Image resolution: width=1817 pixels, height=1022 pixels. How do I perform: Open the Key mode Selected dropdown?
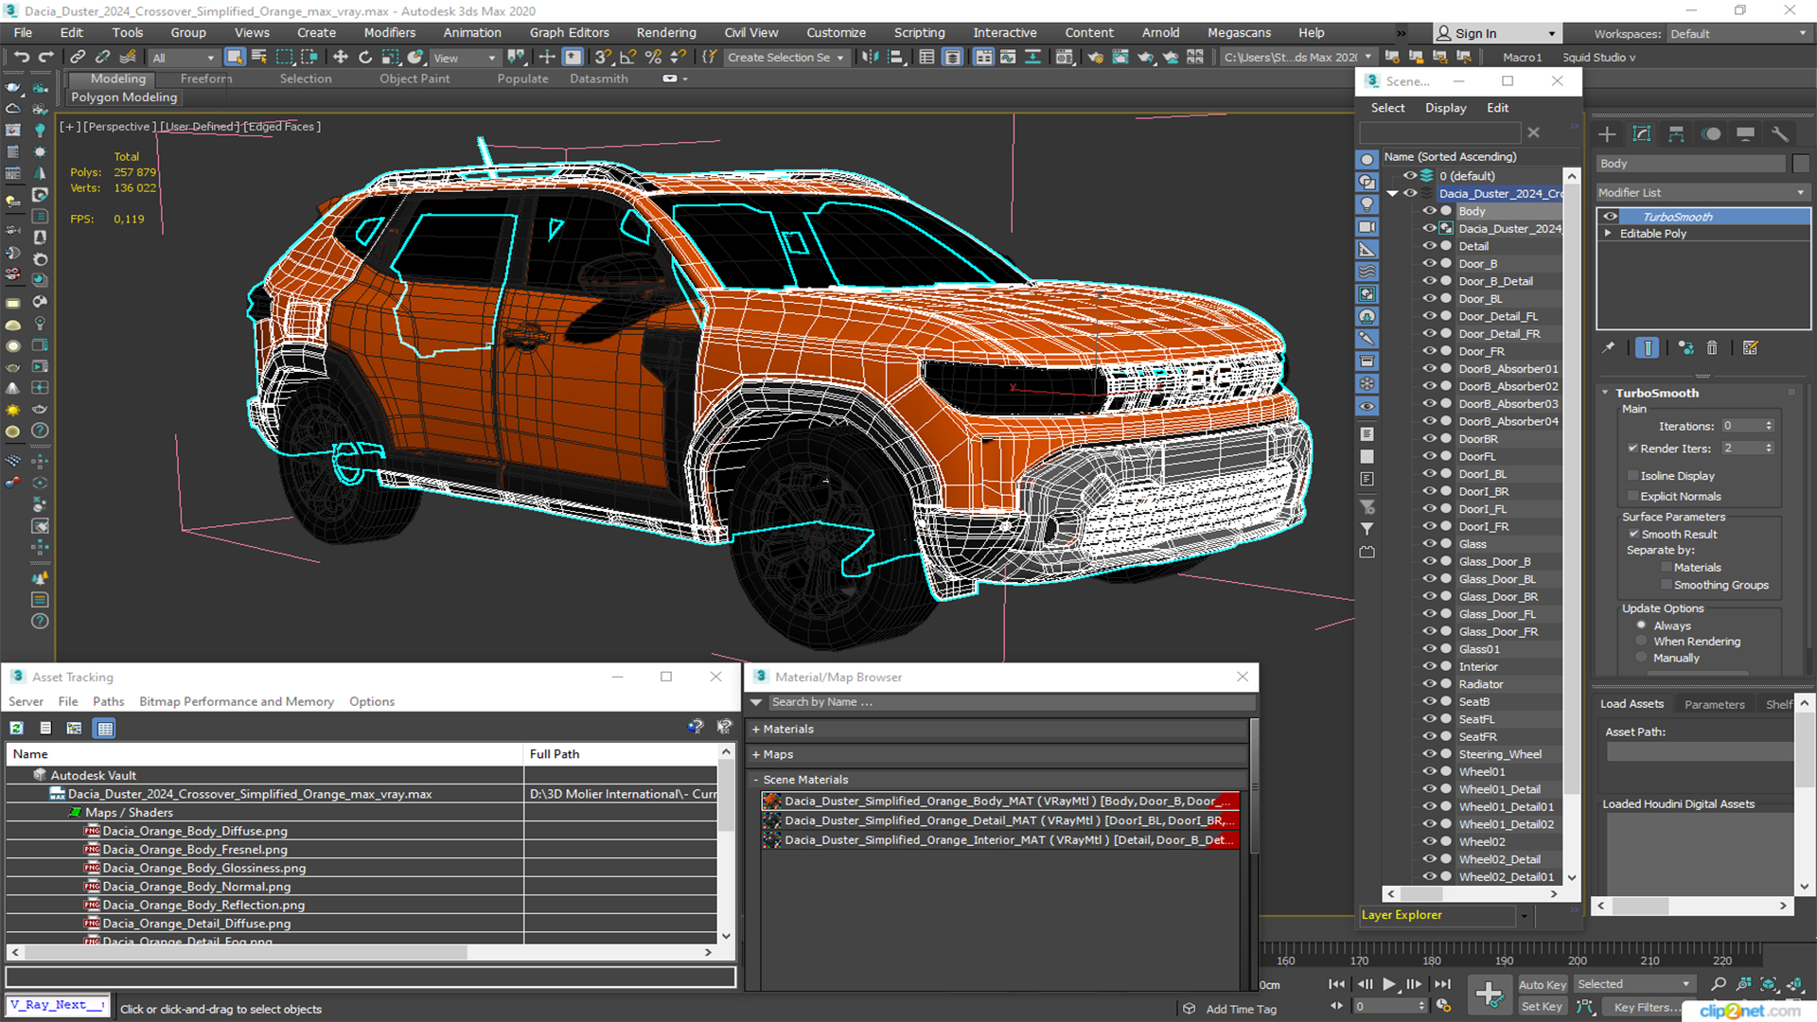point(1634,984)
